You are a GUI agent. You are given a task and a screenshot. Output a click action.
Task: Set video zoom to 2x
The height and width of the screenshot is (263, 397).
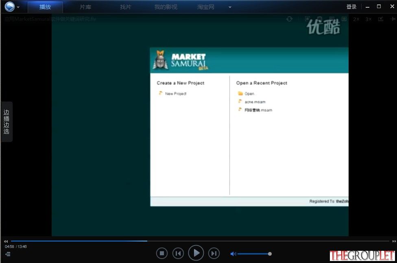coord(356,19)
